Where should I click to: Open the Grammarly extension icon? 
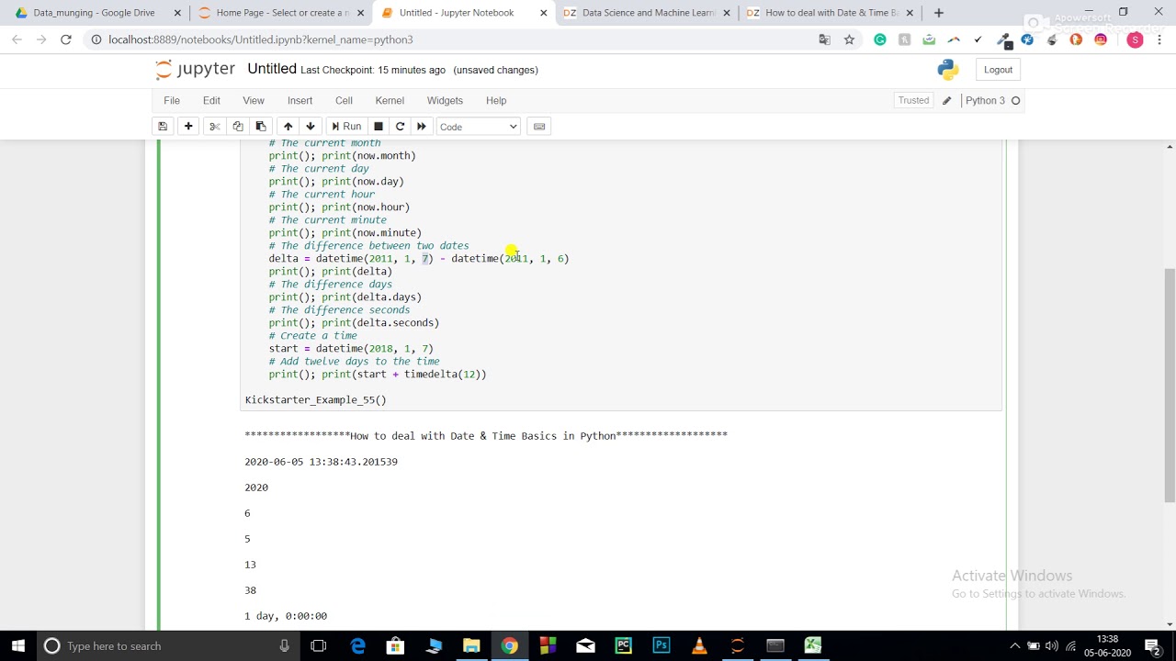[880, 39]
